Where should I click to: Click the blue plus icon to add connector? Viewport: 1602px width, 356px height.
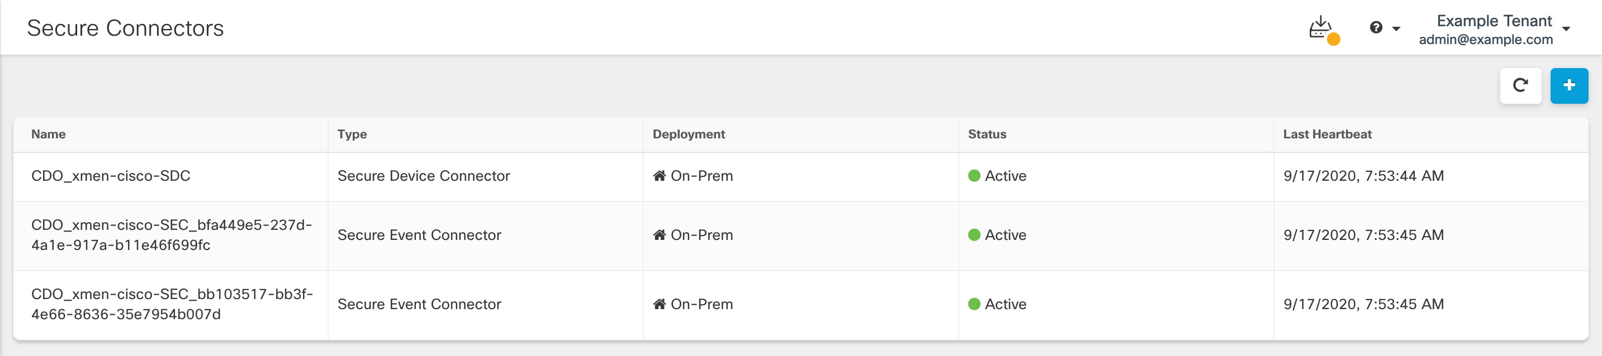(1570, 85)
